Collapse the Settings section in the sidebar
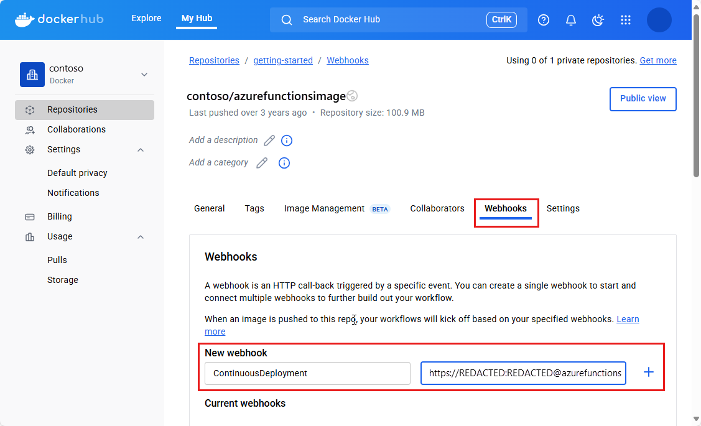Screen dimensions: 701x426 click(x=140, y=149)
